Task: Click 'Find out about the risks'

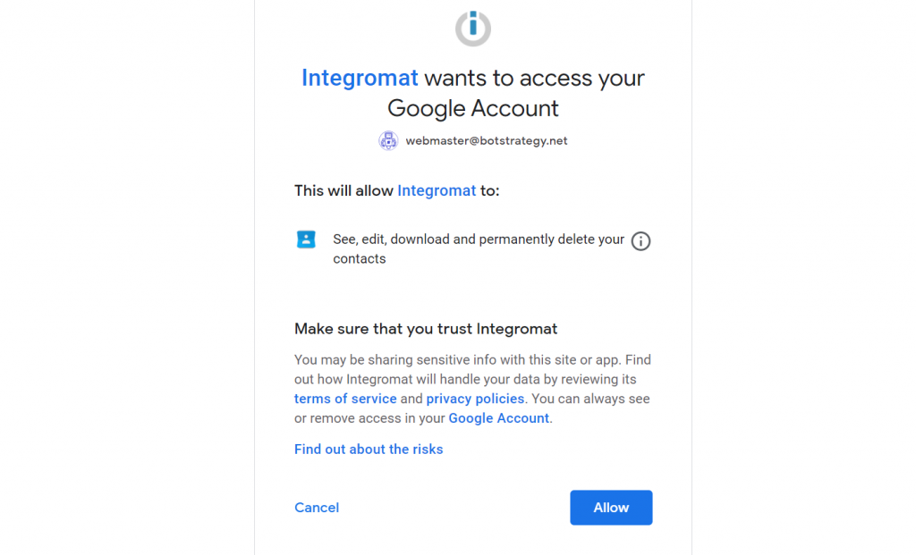Action: (x=369, y=450)
